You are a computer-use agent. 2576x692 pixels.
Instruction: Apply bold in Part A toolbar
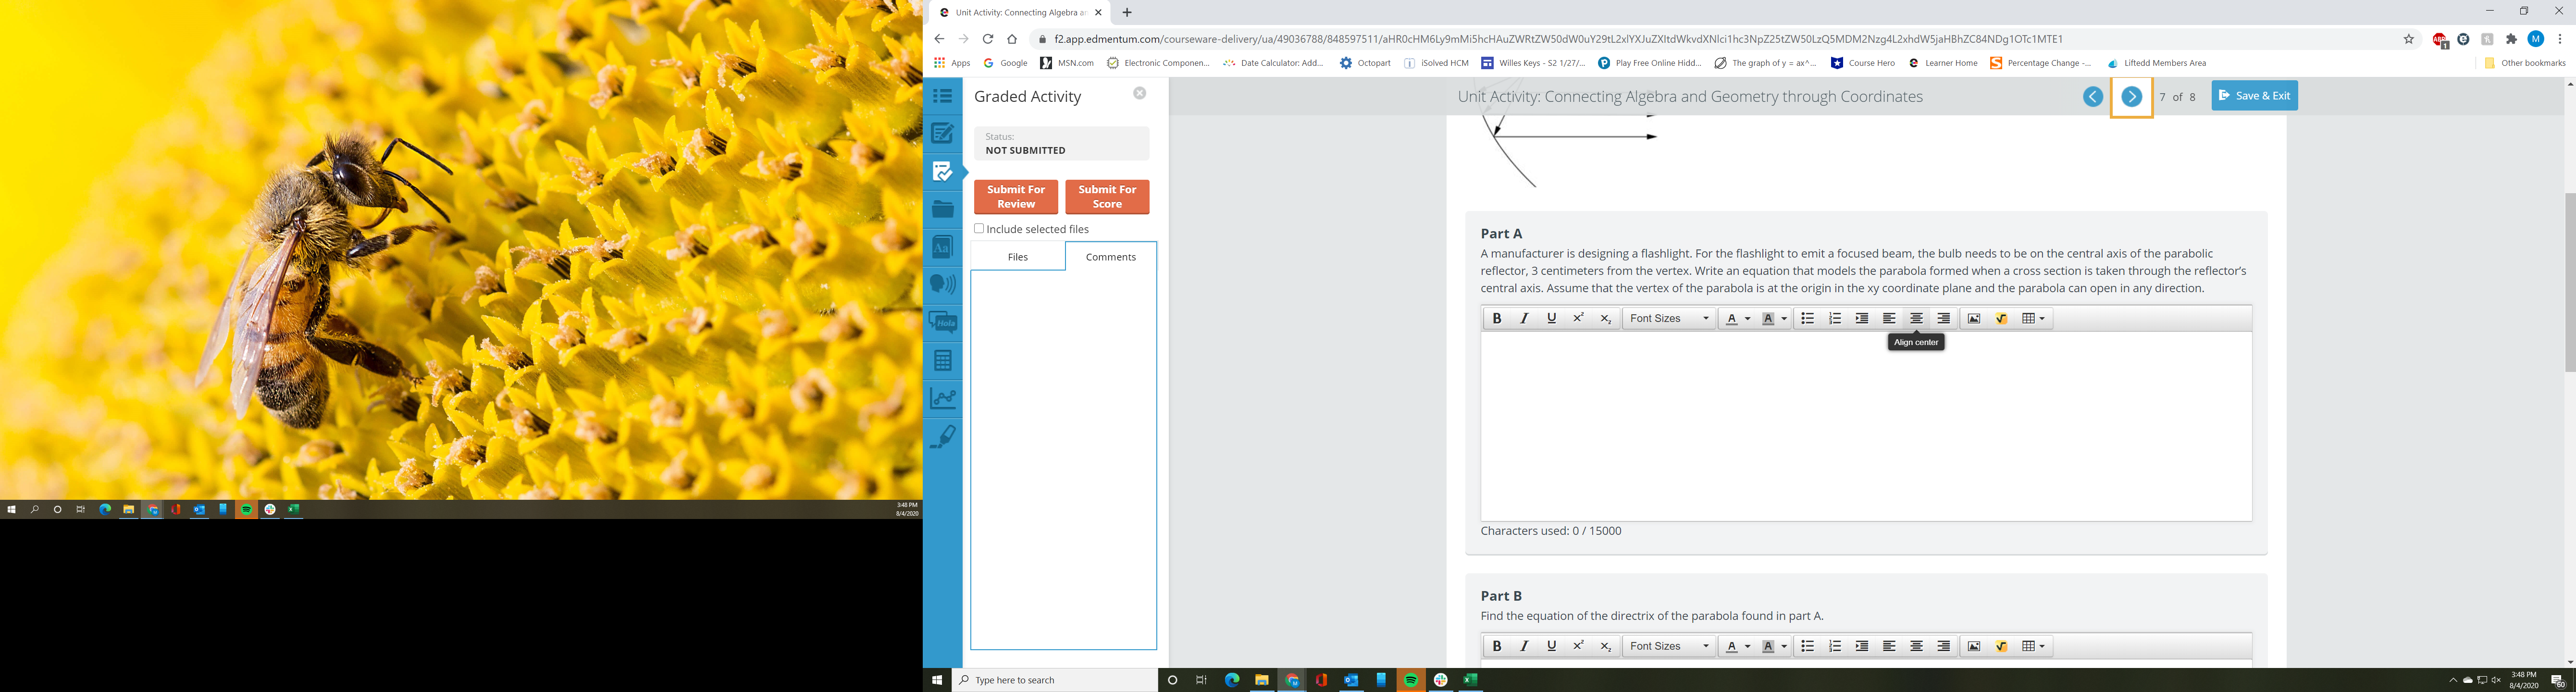point(1497,318)
